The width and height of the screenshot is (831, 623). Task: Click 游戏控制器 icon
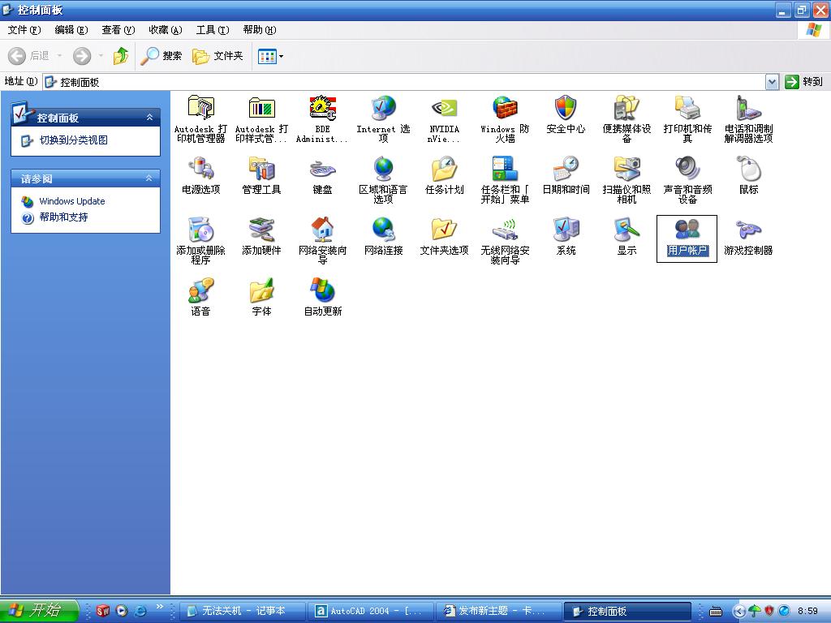(748, 230)
